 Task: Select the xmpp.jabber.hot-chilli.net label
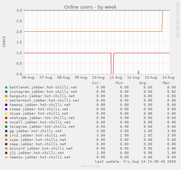click(38, 144)
